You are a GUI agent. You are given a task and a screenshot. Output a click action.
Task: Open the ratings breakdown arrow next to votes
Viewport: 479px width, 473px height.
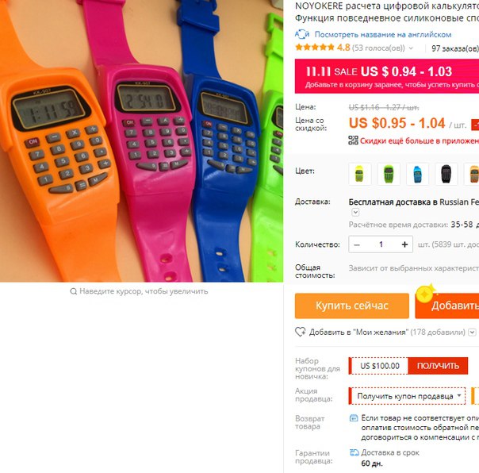(411, 48)
